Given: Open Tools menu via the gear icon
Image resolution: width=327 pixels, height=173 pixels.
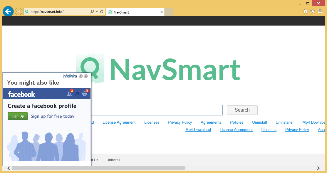Looking at the screenshot, I should (x=320, y=11).
